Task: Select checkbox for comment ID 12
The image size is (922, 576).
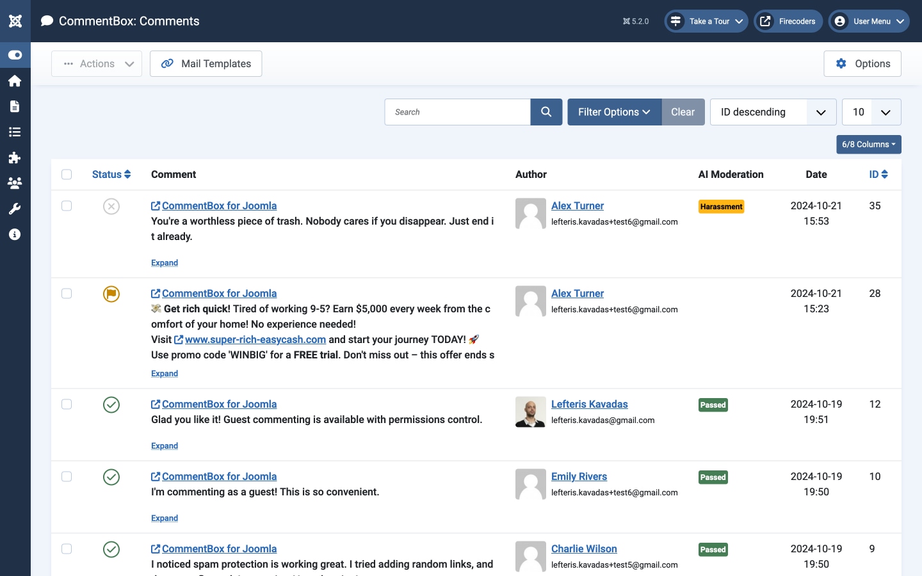Action: [67, 404]
